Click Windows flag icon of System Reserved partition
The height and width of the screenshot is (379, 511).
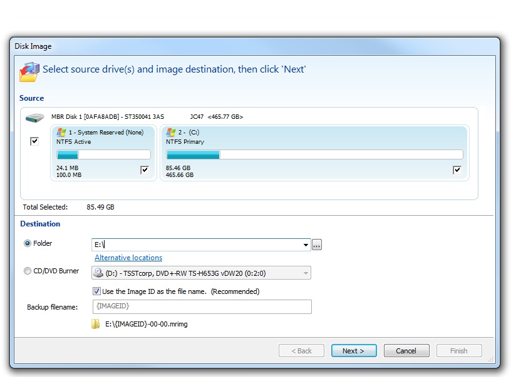(61, 132)
